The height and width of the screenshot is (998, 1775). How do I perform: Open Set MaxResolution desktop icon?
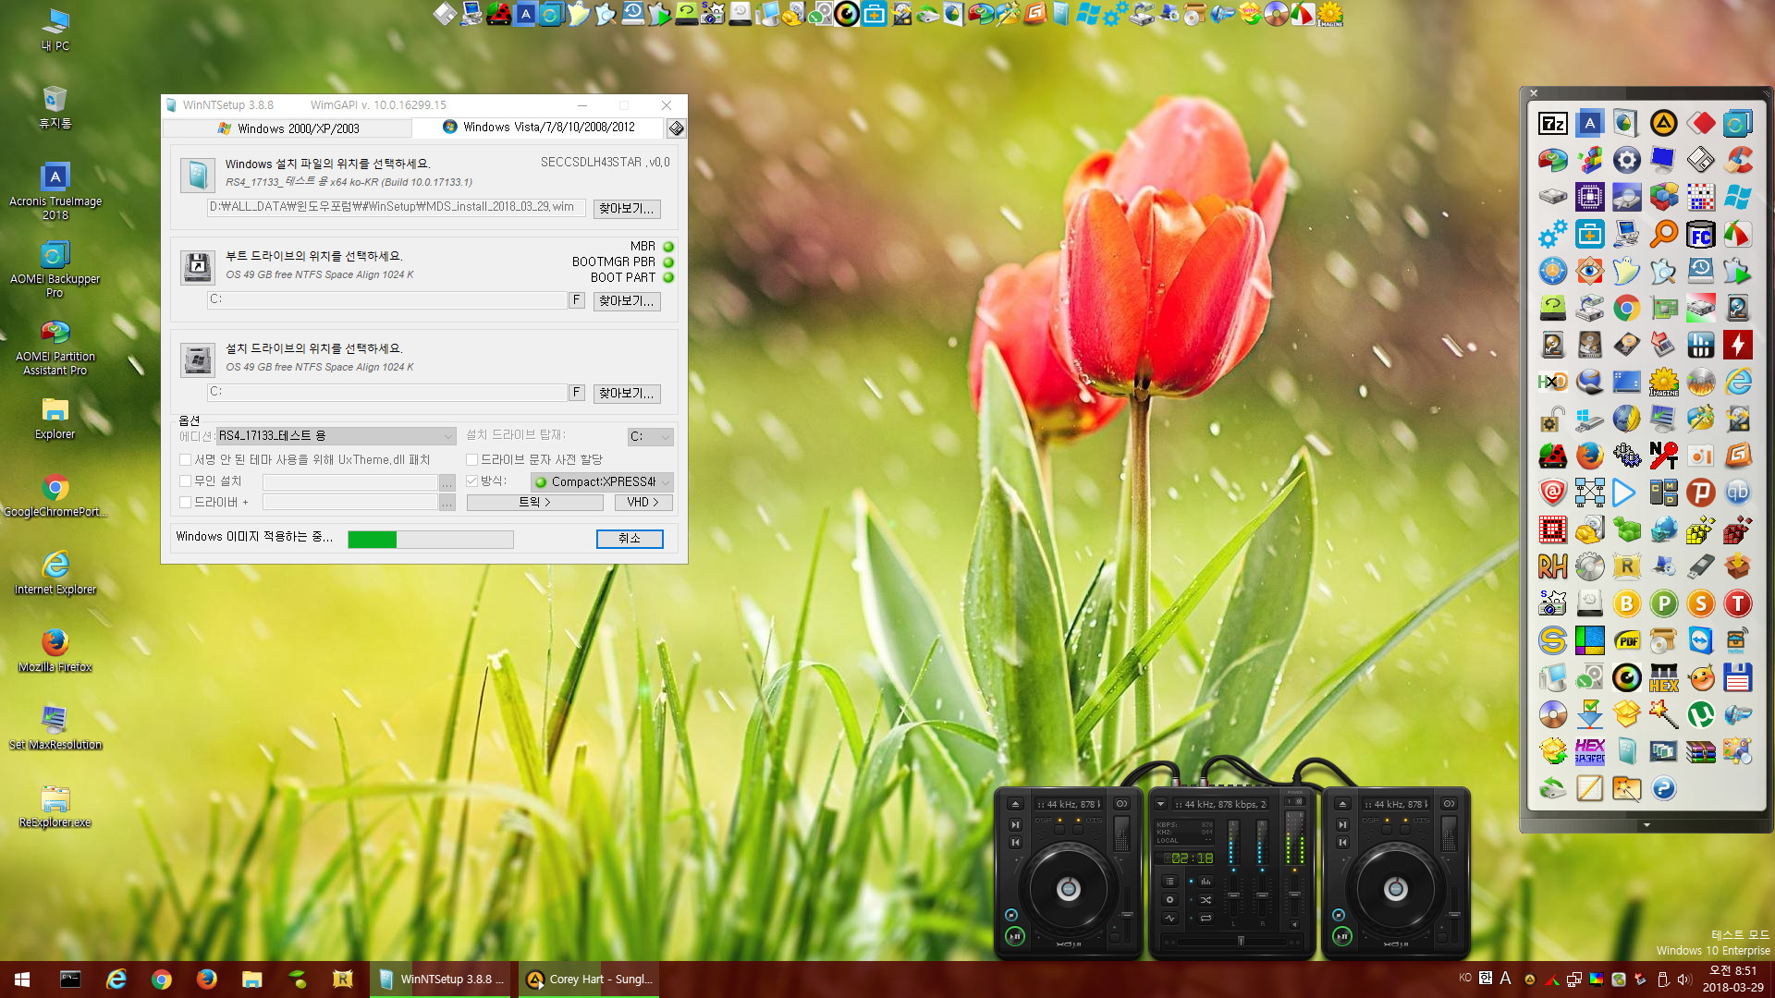pos(55,728)
